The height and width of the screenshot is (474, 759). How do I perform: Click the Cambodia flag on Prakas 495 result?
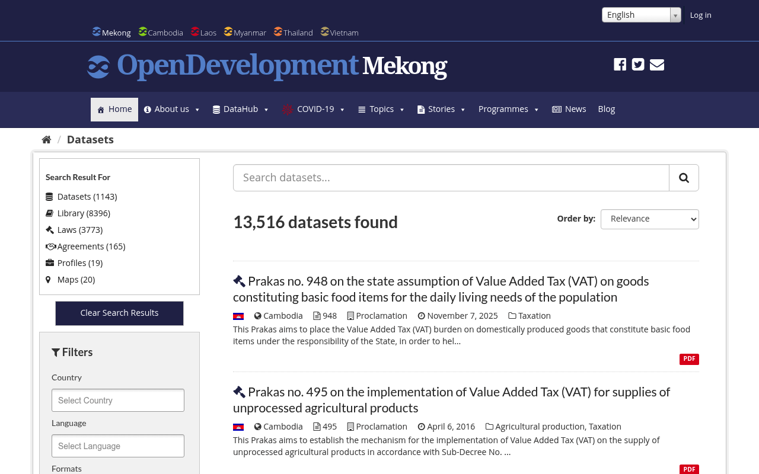click(x=238, y=427)
